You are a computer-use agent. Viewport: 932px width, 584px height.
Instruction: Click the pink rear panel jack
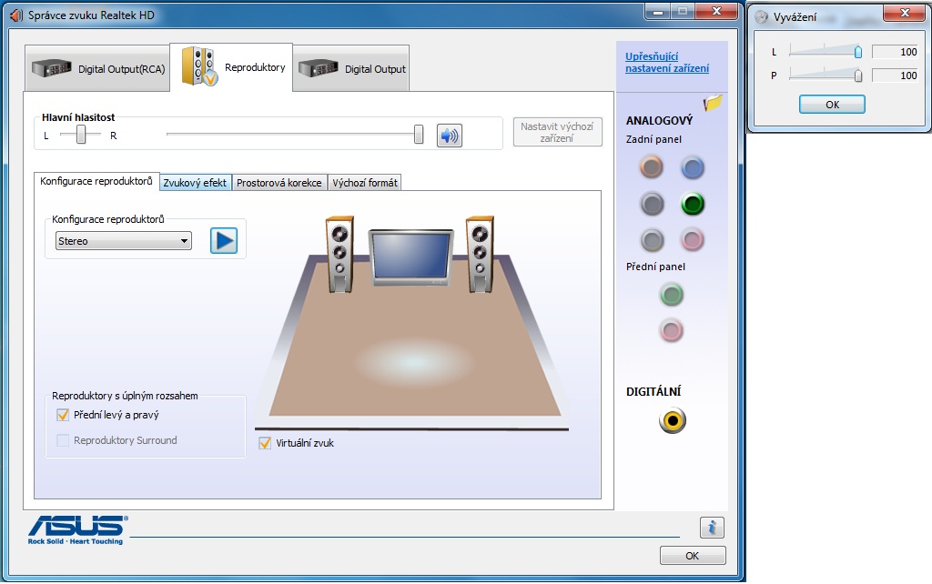(693, 240)
